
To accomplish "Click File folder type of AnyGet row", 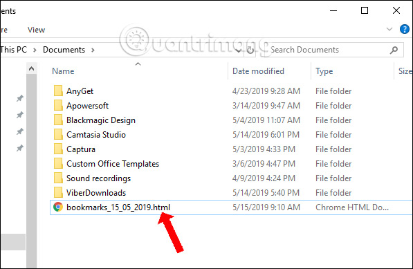I will tap(333, 91).
